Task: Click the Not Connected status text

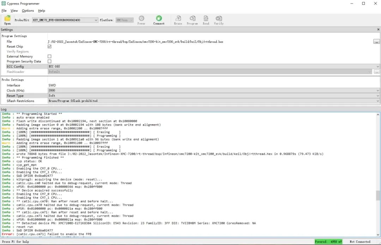Action: [360, 241]
